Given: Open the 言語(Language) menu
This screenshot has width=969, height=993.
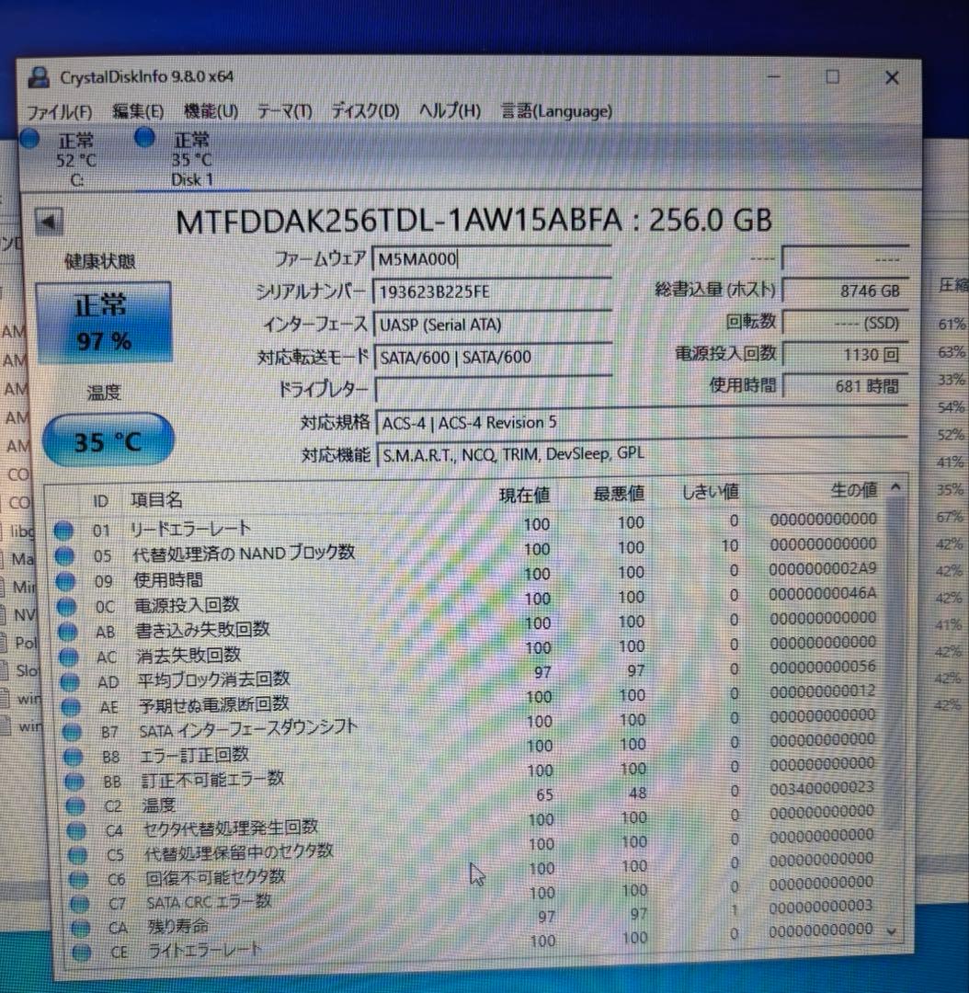Looking at the screenshot, I should coord(557,111).
